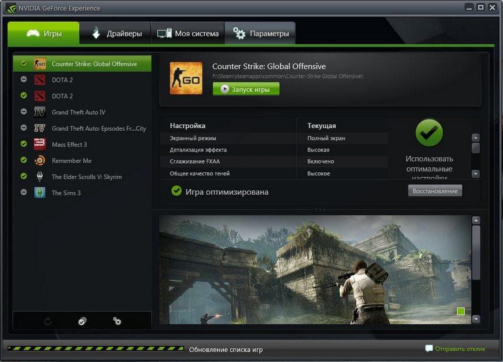Click the optimized status check on Counter Strike row
The height and width of the screenshot is (362, 503).
coord(24,63)
